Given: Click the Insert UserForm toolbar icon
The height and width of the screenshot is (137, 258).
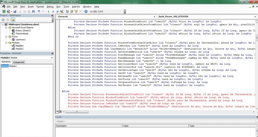Looking at the screenshot, I should (8, 12).
